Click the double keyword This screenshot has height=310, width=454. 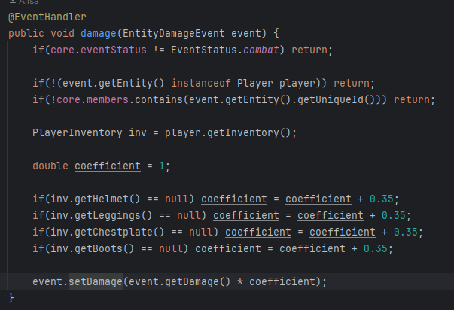(50, 166)
